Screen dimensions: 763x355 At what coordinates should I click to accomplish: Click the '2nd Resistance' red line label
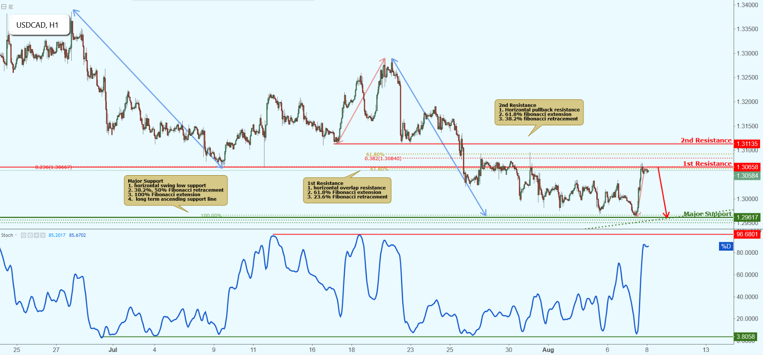[x=706, y=140]
